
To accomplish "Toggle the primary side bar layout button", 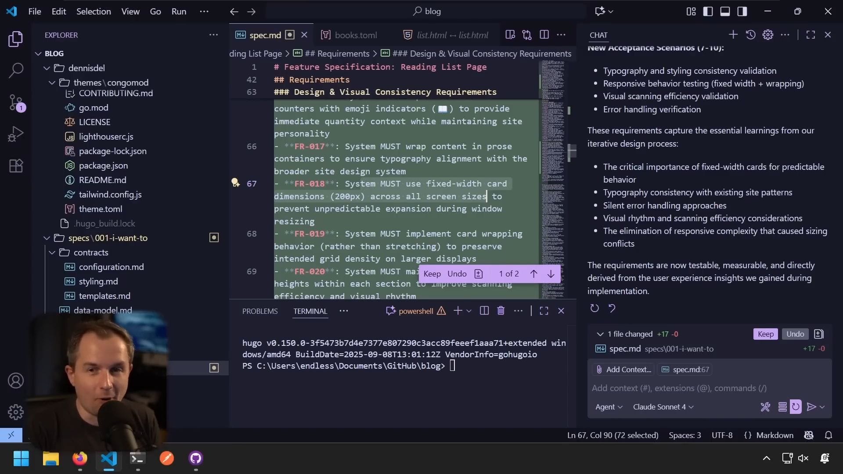I will (x=708, y=11).
